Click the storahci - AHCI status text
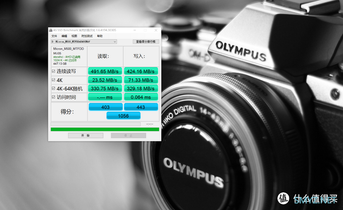The height and width of the screenshot is (210, 343). pos(67,57)
